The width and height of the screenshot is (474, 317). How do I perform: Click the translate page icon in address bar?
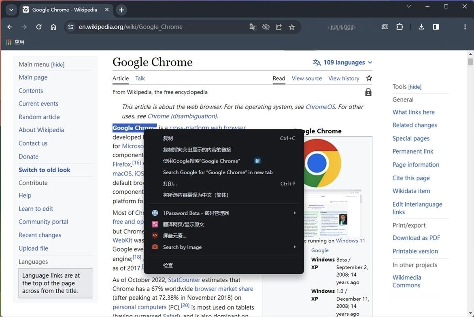[253, 27]
